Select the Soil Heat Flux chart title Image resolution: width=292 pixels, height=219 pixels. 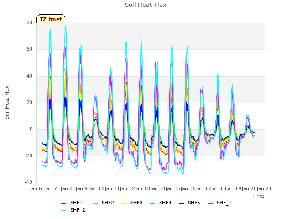pos(146,5)
